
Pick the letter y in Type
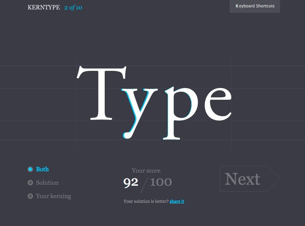point(139,107)
